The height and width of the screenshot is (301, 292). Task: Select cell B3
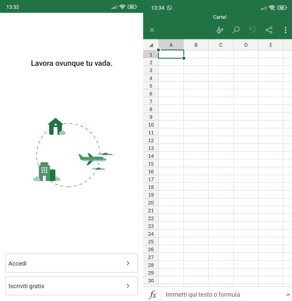coord(196,70)
